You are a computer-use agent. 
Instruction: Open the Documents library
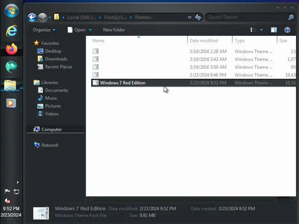[x=53, y=90]
